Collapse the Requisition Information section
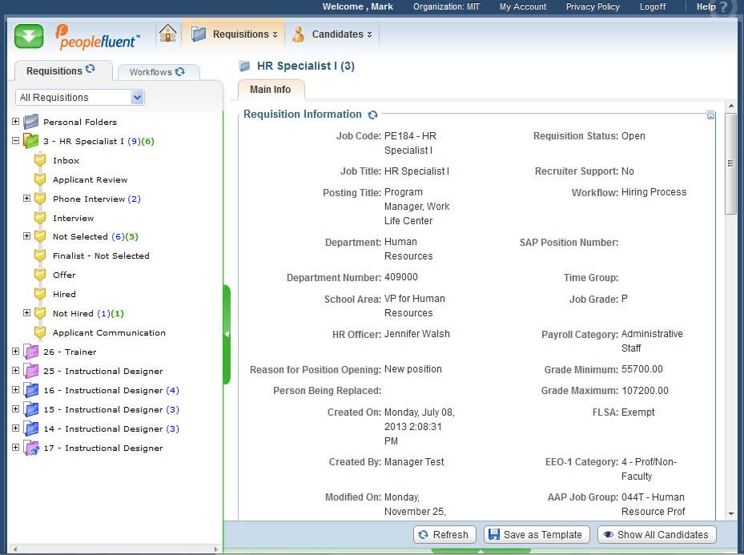Image resolution: width=744 pixels, height=555 pixels. coord(710,115)
